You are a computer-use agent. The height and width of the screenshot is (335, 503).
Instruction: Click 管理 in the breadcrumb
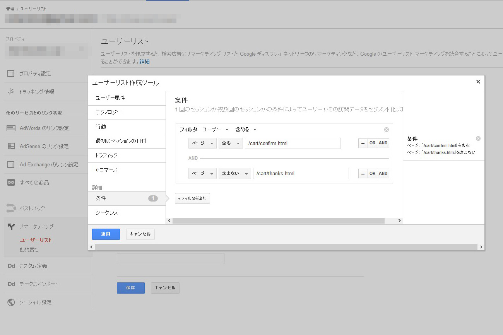[10, 9]
